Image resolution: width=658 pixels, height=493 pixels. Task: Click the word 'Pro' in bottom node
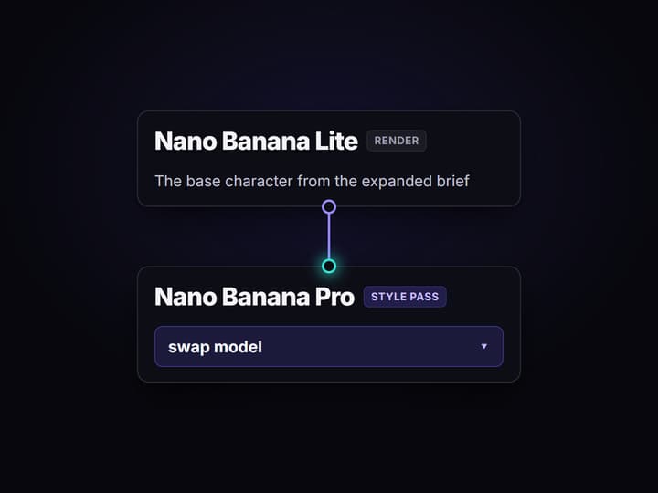coord(334,297)
